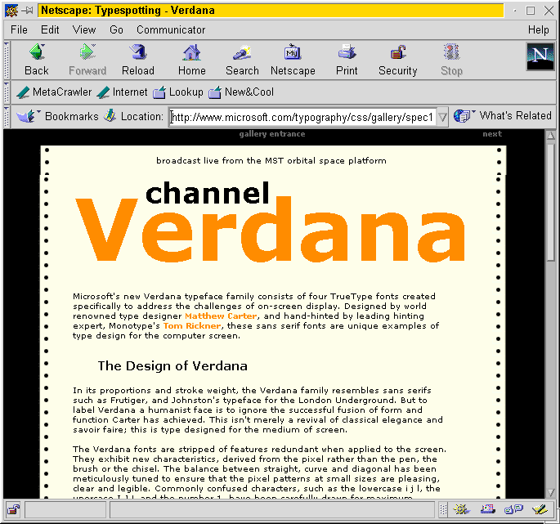Click the 'channel' heading text
This screenshot has height=524, width=560.
click(x=208, y=193)
